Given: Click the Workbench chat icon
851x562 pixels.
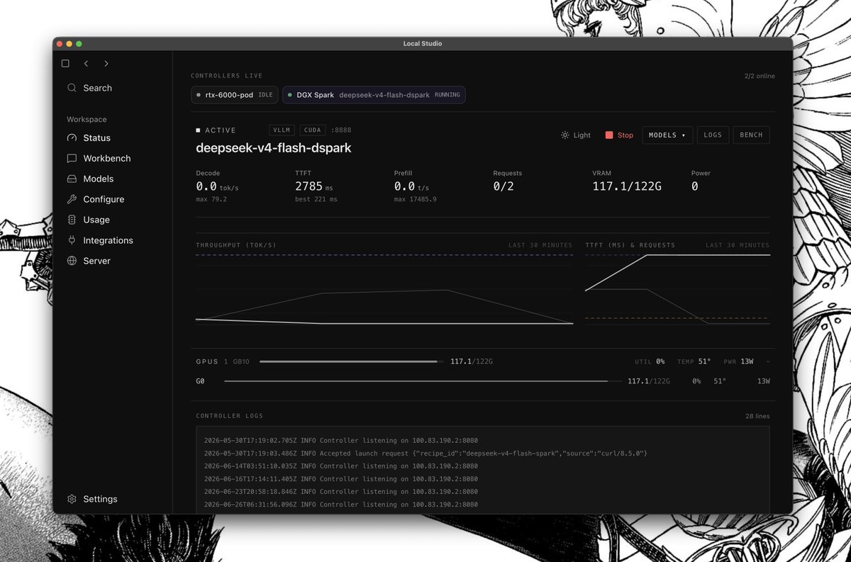Looking at the screenshot, I should [72, 158].
